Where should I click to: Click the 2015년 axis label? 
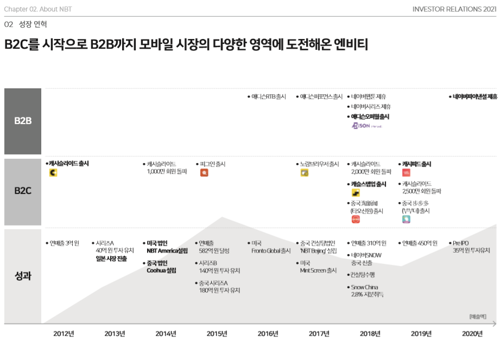coord(217,334)
